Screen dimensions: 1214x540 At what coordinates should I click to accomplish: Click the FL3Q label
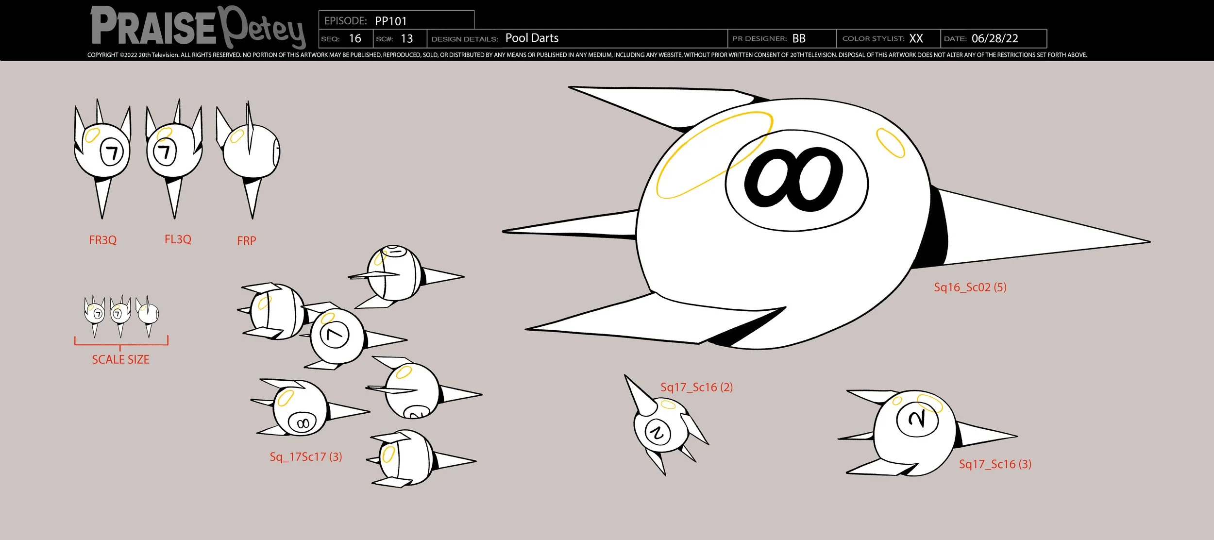(178, 239)
